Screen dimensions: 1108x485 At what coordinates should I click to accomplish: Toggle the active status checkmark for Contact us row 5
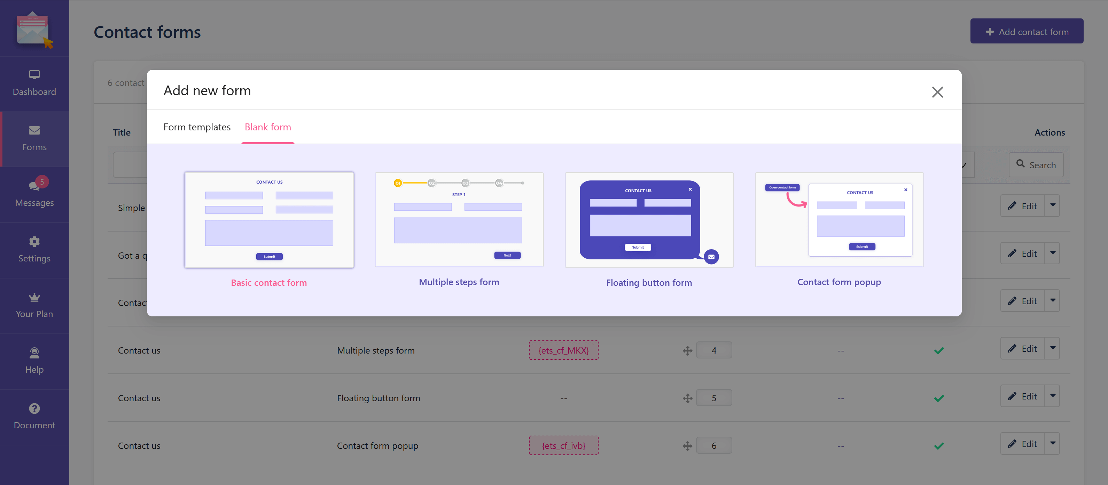[x=939, y=397]
